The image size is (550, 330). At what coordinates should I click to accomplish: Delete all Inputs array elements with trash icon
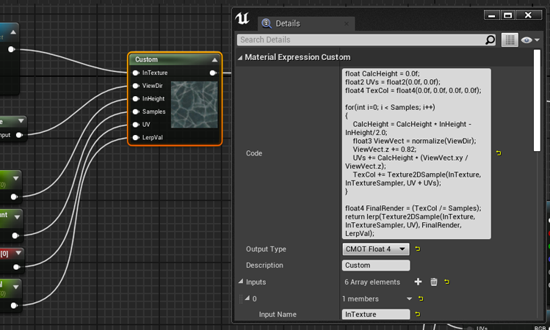[x=433, y=282]
